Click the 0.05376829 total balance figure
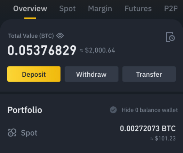The image size is (183, 153). click(x=42, y=51)
